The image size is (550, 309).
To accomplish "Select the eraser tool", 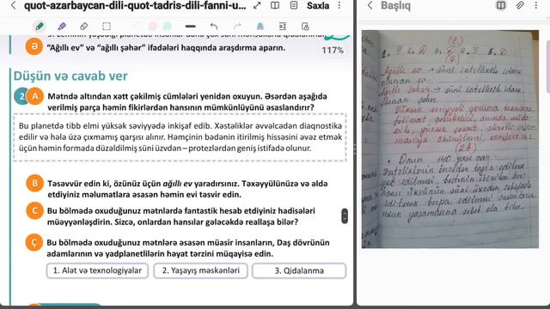I will (84, 27).
